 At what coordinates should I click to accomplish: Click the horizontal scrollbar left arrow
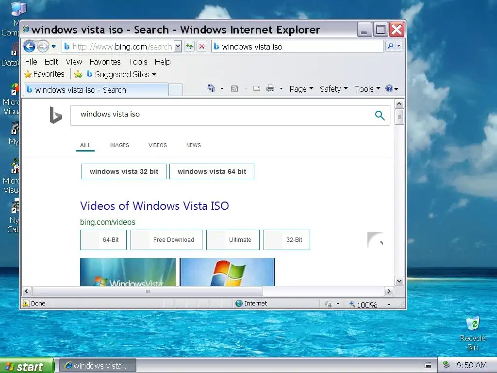tap(27, 291)
